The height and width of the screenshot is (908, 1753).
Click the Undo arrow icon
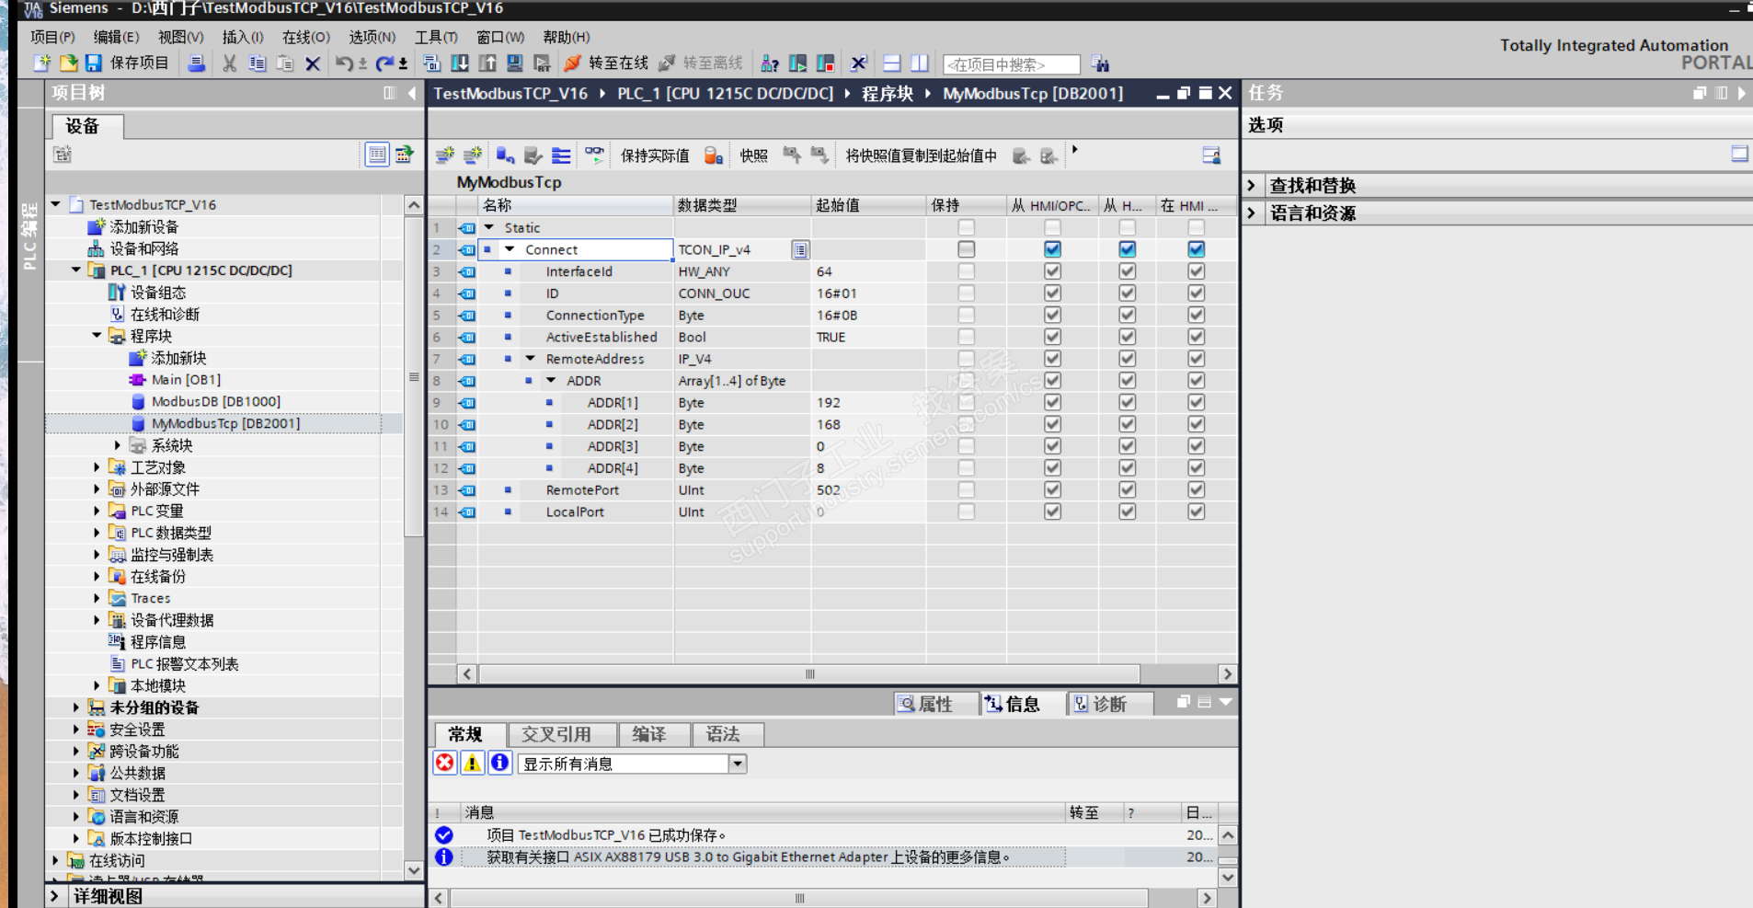(x=343, y=63)
